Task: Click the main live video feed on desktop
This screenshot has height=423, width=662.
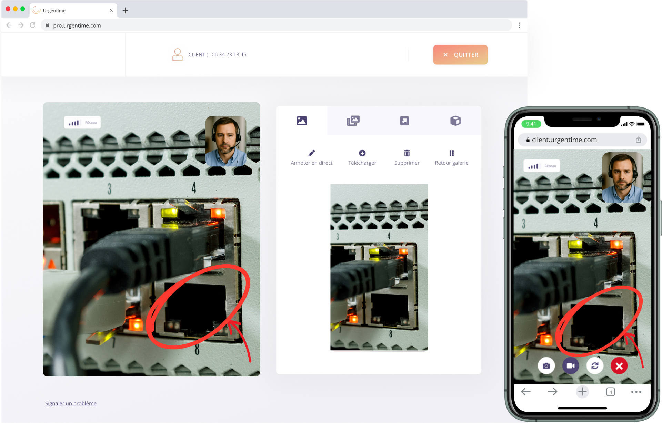Action: coord(151,239)
